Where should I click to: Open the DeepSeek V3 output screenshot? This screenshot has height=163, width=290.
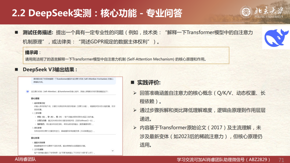70,116
